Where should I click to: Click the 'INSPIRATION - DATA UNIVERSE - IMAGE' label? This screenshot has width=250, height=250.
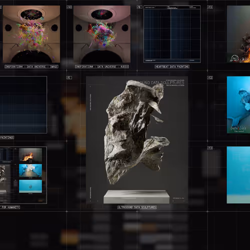[x=31, y=66]
